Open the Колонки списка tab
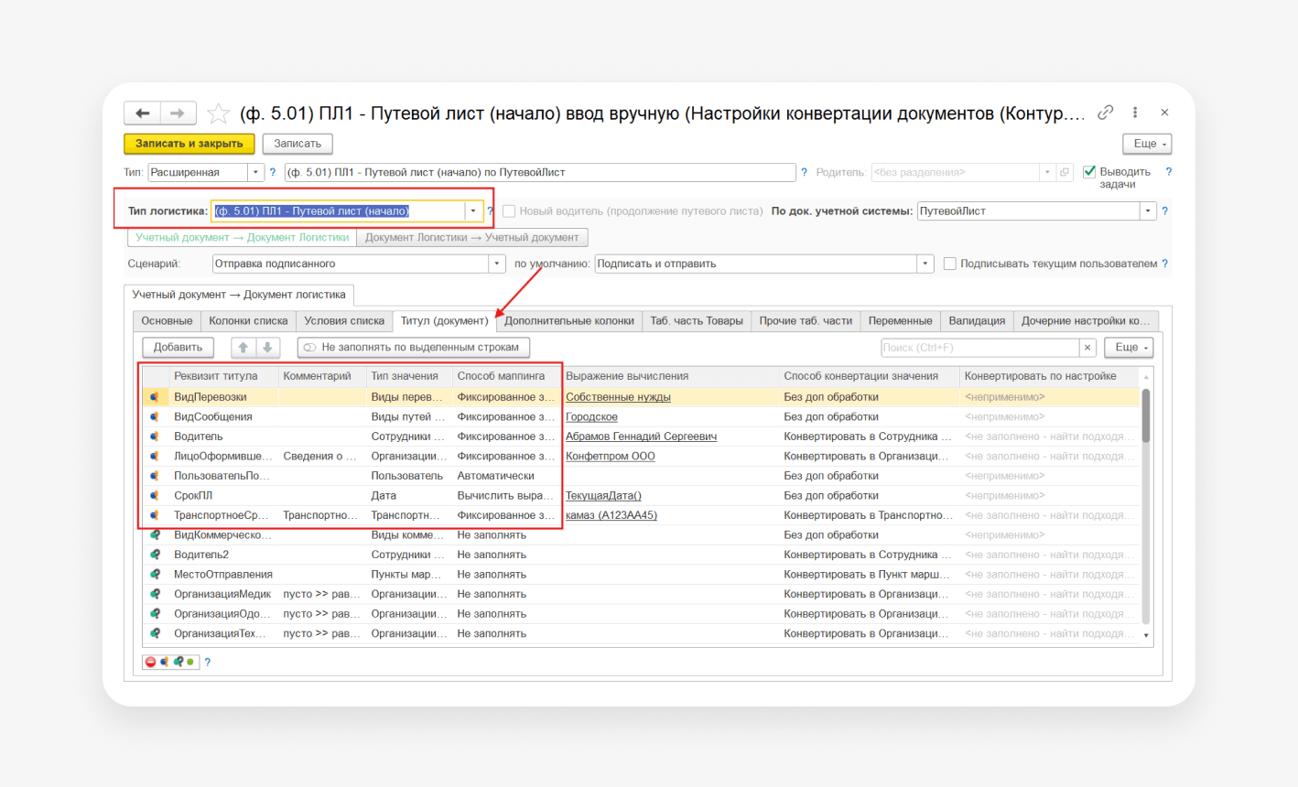 [x=248, y=321]
